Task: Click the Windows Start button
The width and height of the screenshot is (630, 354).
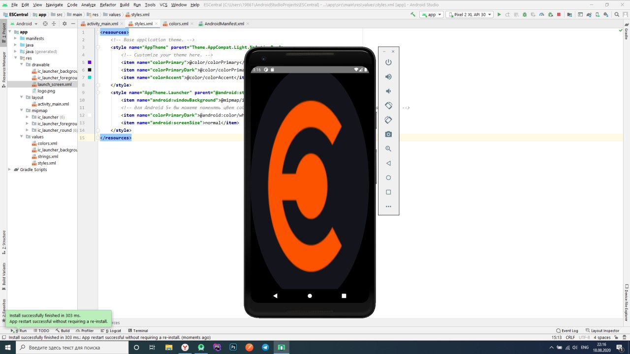Action: pyautogui.click(x=8, y=347)
